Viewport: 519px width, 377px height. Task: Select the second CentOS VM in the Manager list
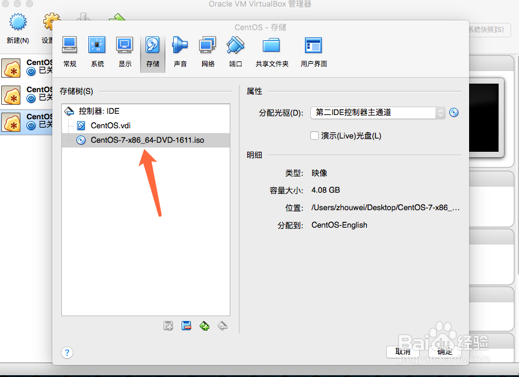(x=26, y=95)
